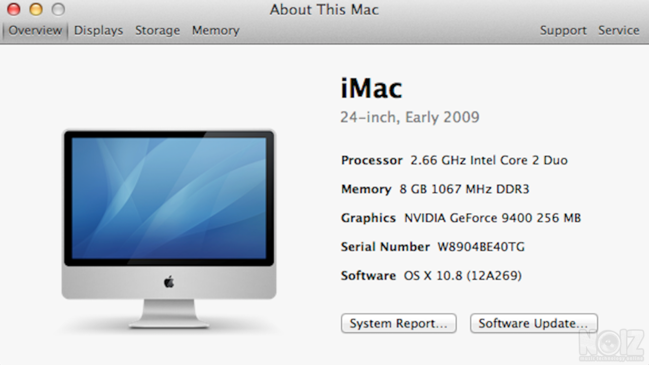Open the Service section

[619, 30]
